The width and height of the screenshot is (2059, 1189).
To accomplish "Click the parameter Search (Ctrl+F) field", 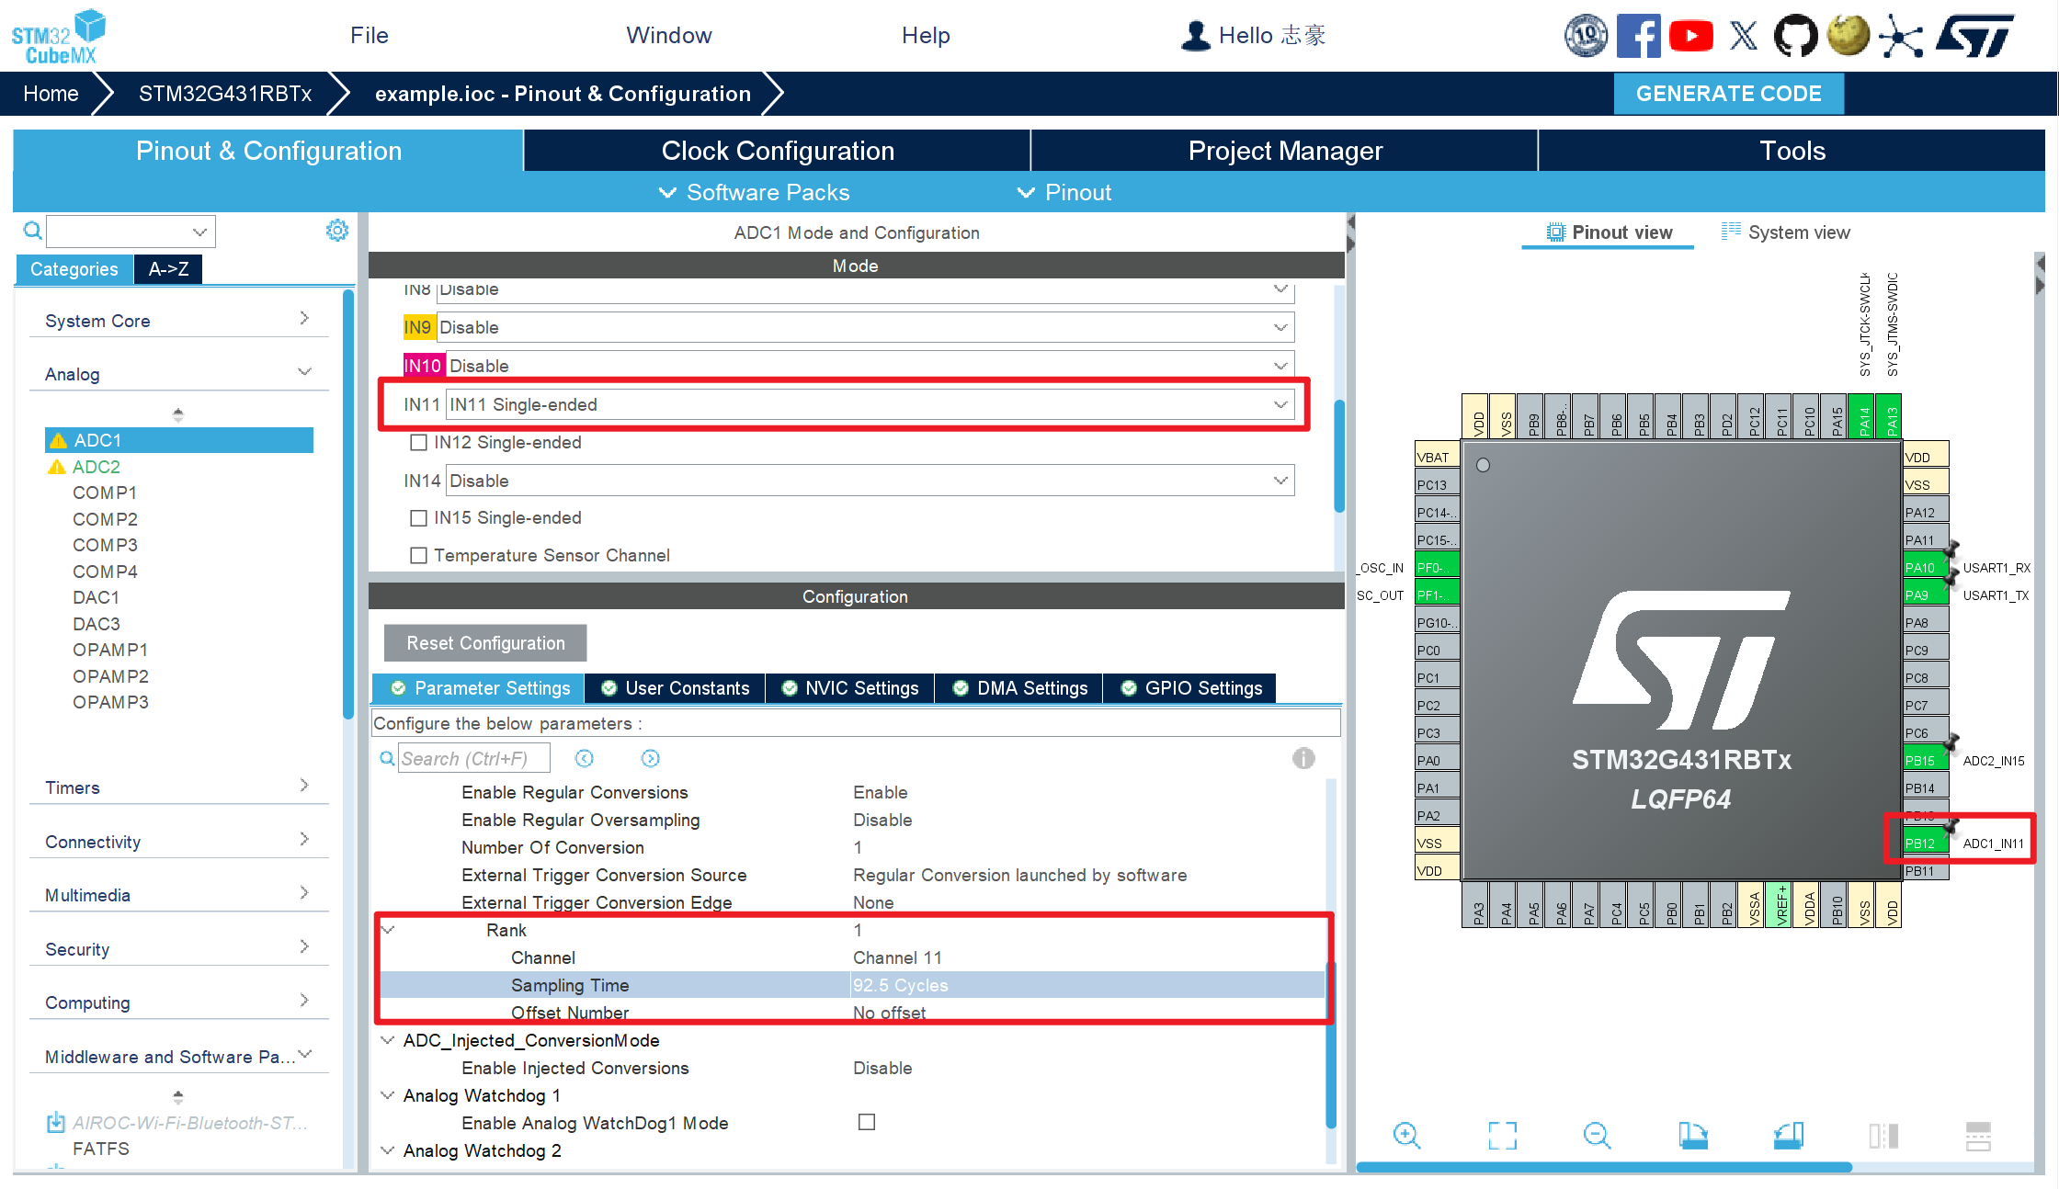I will point(474,758).
